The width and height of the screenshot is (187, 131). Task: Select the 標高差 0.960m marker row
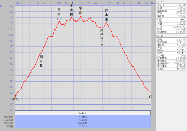tap(171, 16)
